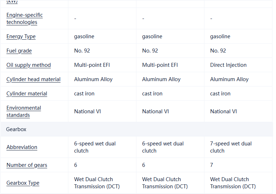Click second column's Wet Dual Clutch Transmission
Screen dimensions: 276x194
165,183
